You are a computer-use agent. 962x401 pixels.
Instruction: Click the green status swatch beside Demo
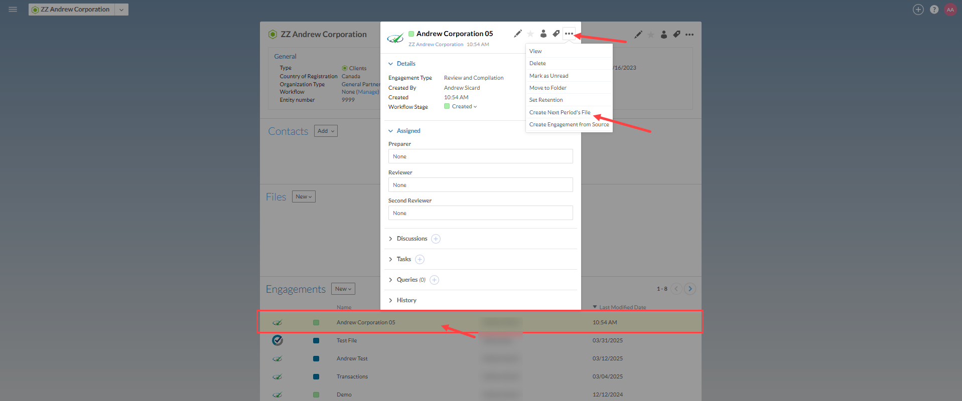(316, 394)
